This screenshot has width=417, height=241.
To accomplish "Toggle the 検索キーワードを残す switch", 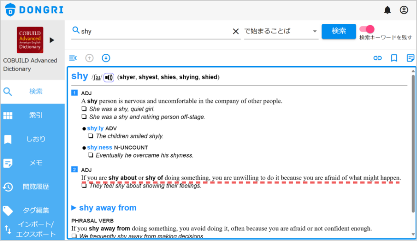I will pos(367,29).
